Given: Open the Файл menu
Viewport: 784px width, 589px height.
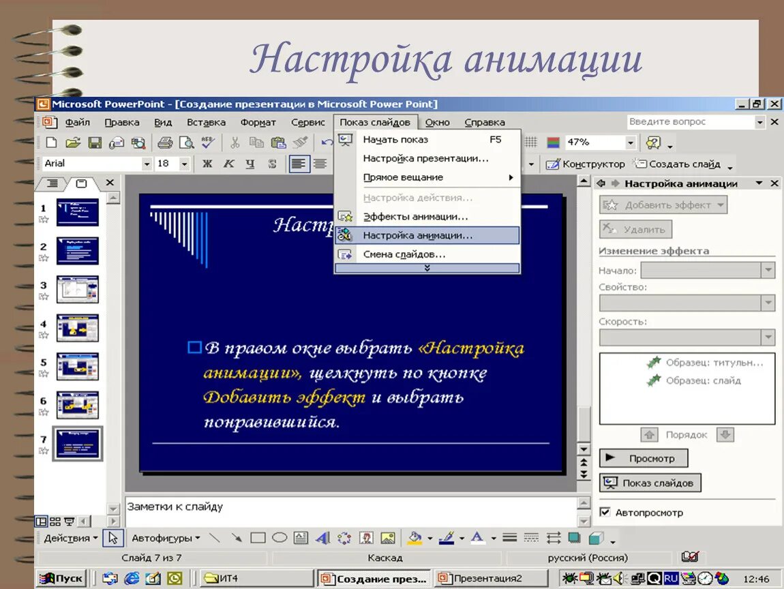Looking at the screenshot, I should [x=78, y=122].
